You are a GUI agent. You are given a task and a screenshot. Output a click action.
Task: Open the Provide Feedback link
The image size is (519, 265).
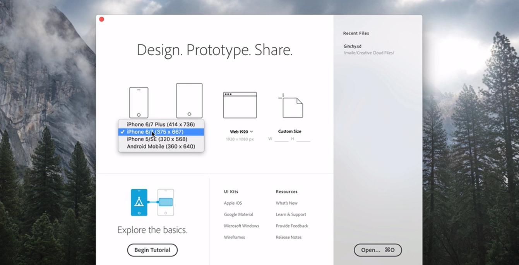(292, 226)
